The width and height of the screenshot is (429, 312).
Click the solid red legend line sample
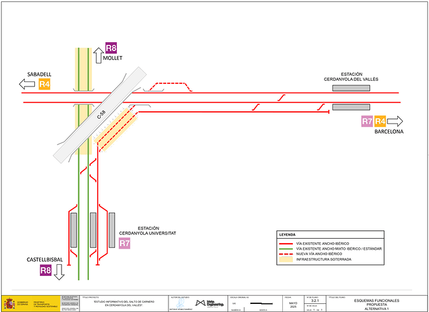pyautogui.click(x=285, y=242)
